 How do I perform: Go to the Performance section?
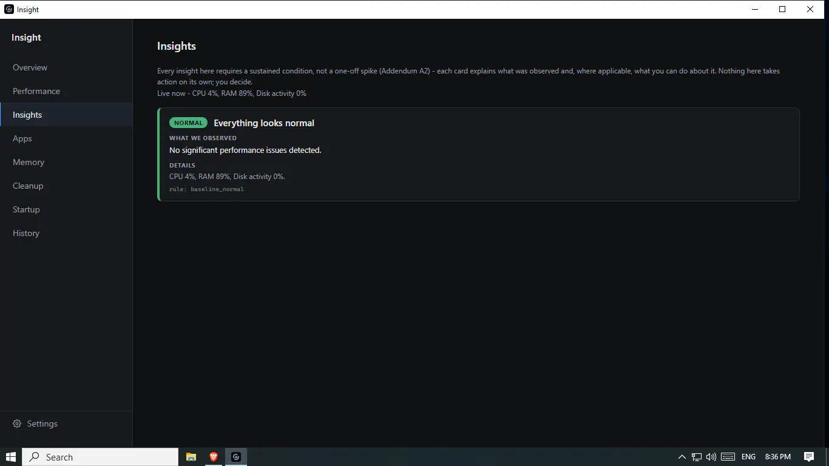[66, 91]
